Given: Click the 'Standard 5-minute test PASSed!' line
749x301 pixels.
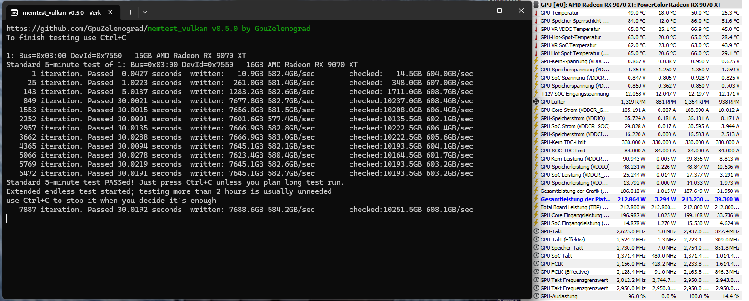Looking at the screenshot, I should click(175, 182).
